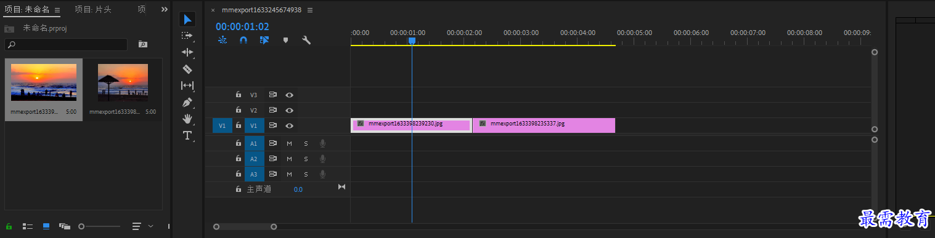Screen dimensions: 935x238
Task: Toggle V1 source patching button
Action: pyautogui.click(x=223, y=125)
